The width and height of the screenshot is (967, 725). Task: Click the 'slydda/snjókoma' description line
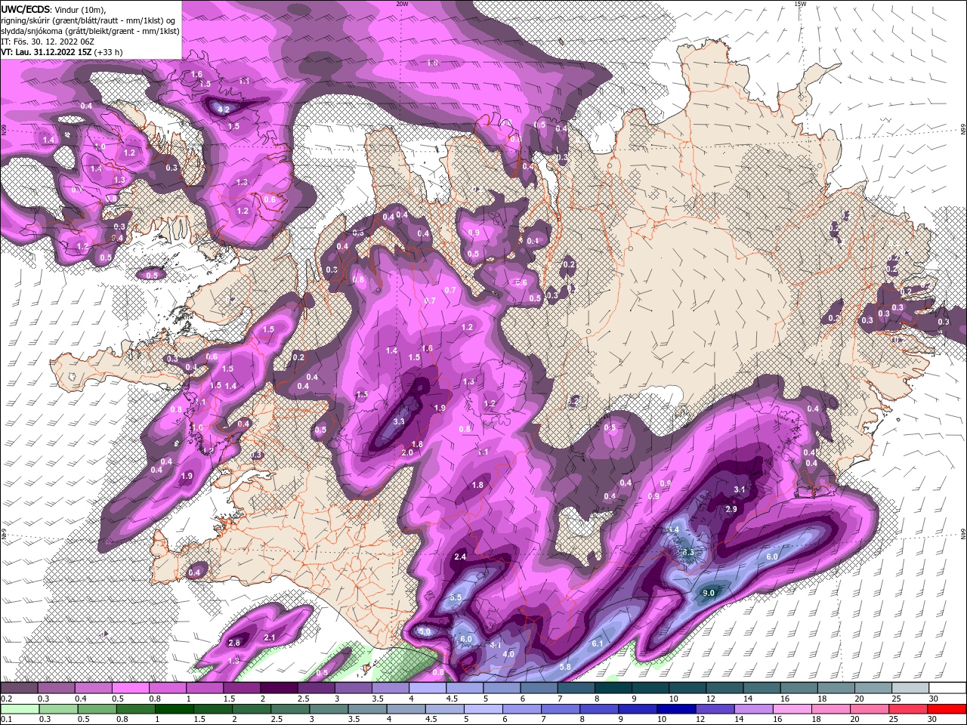pos(90,31)
